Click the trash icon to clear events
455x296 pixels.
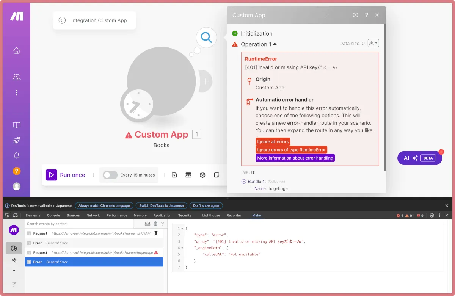[x=155, y=224]
